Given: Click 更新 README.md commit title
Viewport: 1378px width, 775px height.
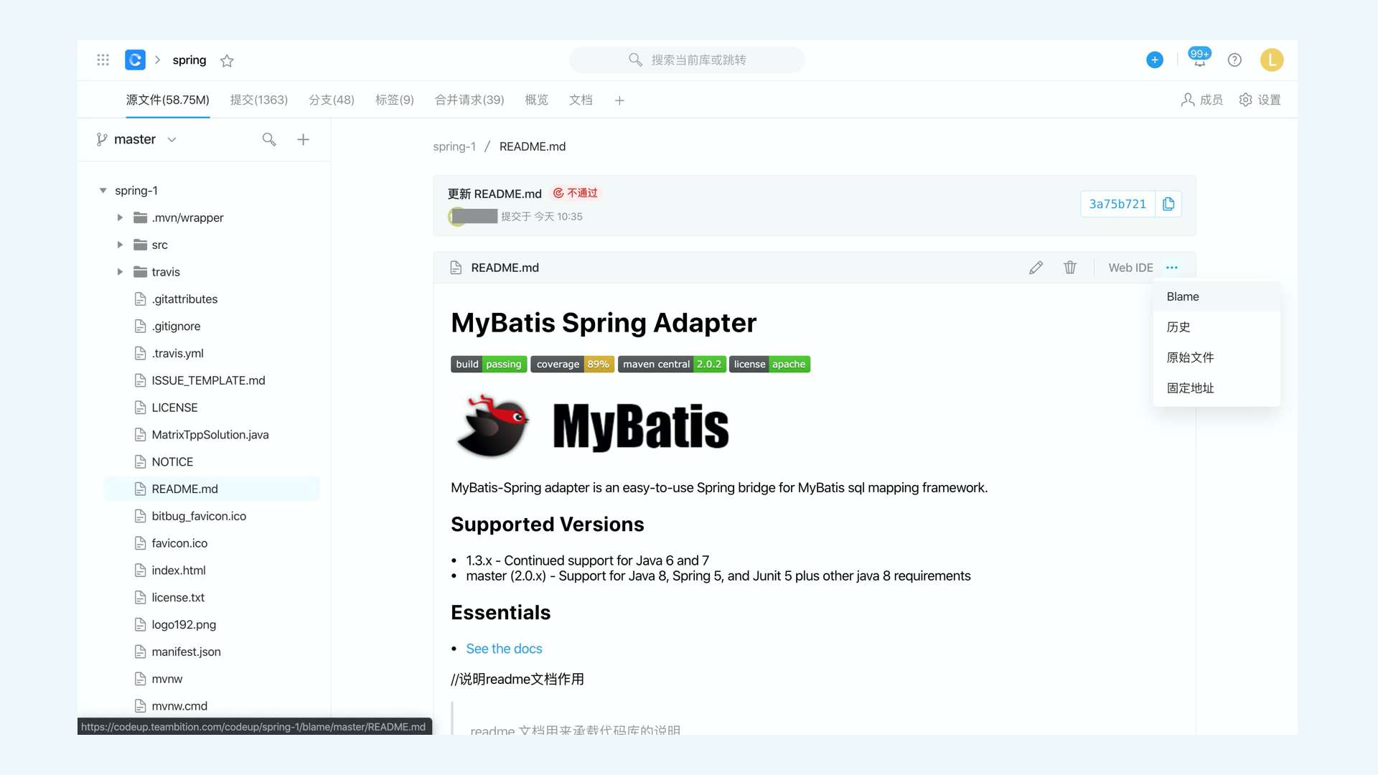Looking at the screenshot, I should tap(495, 194).
